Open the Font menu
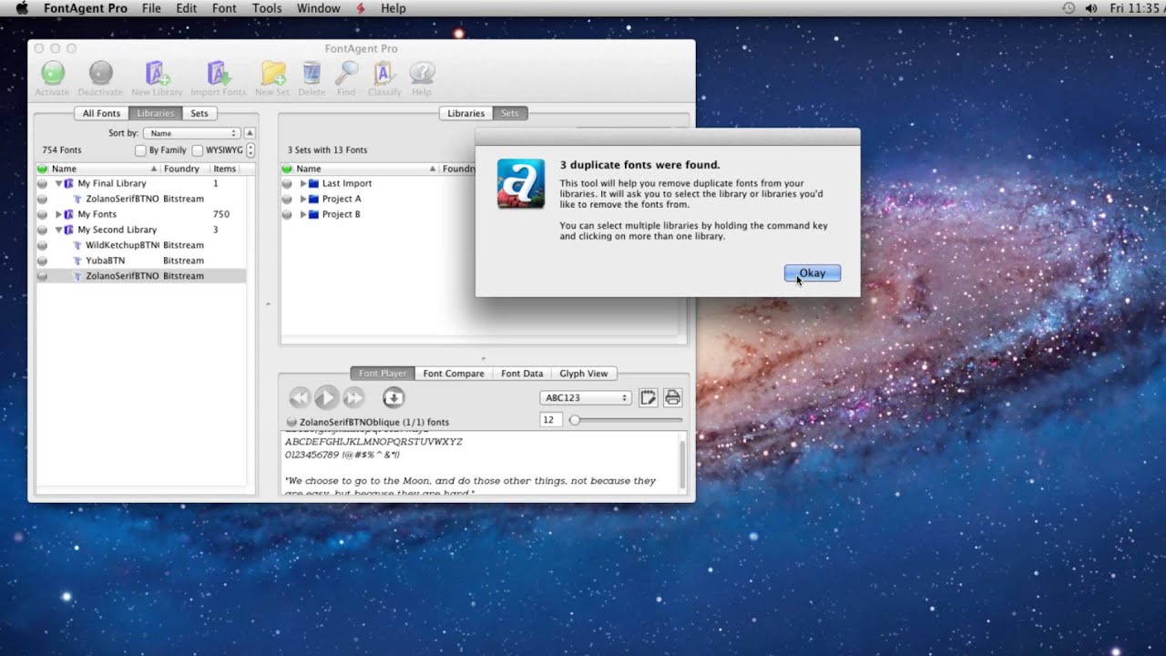 (x=224, y=8)
